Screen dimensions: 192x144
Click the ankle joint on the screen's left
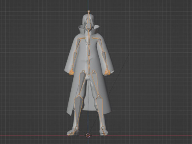click(76, 128)
